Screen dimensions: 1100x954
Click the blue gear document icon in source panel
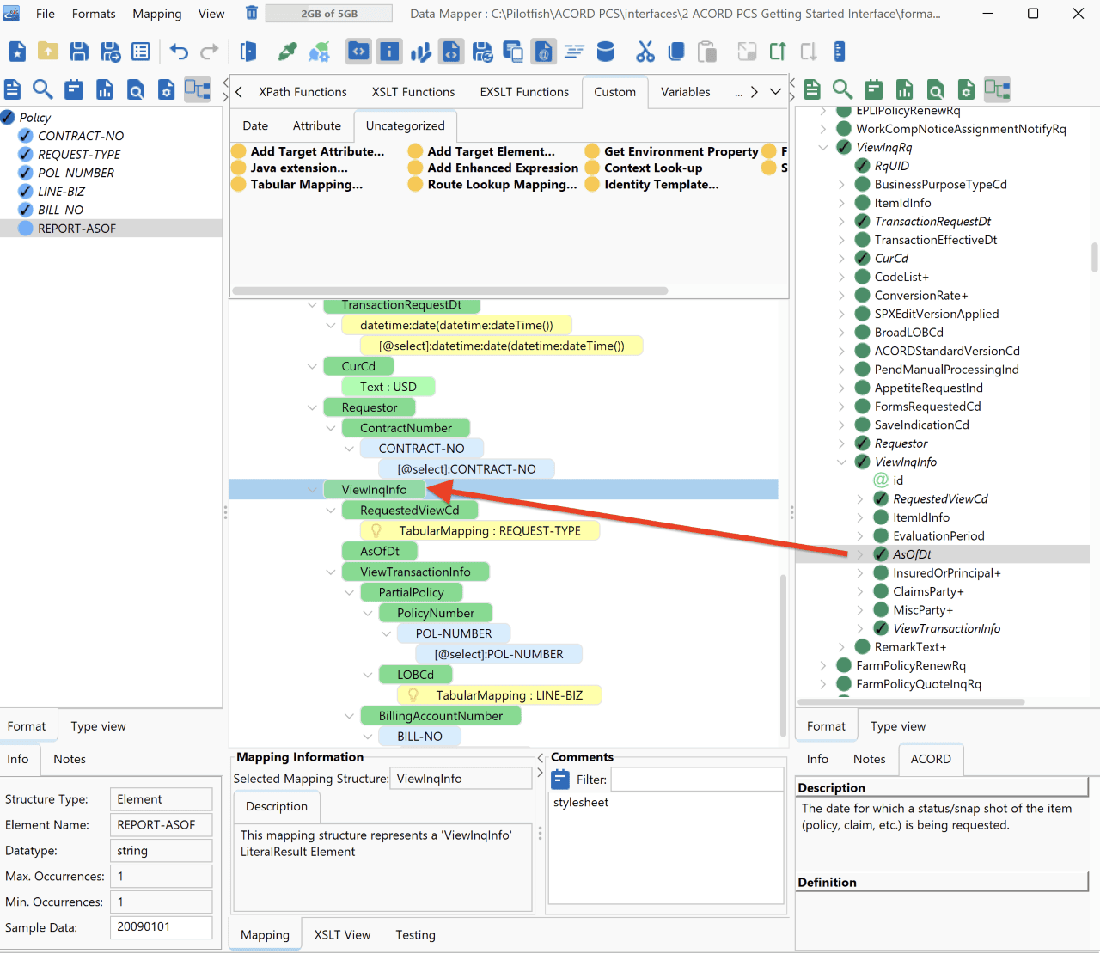(167, 89)
